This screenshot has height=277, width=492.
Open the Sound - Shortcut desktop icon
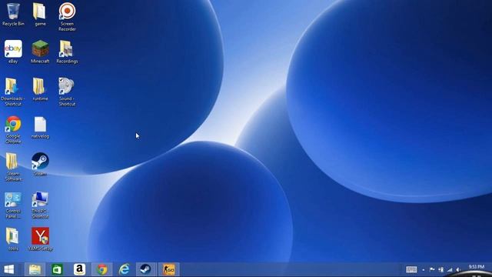[x=67, y=92]
